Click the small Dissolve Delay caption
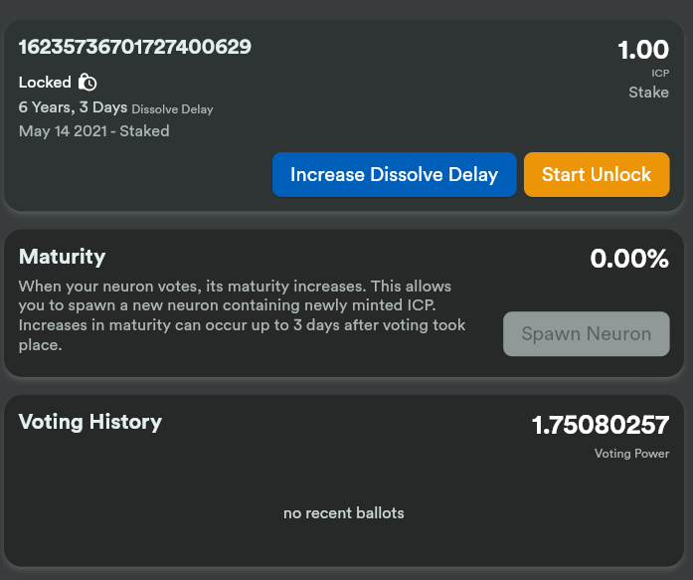Image resolution: width=693 pixels, height=580 pixels. pyautogui.click(x=172, y=109)
